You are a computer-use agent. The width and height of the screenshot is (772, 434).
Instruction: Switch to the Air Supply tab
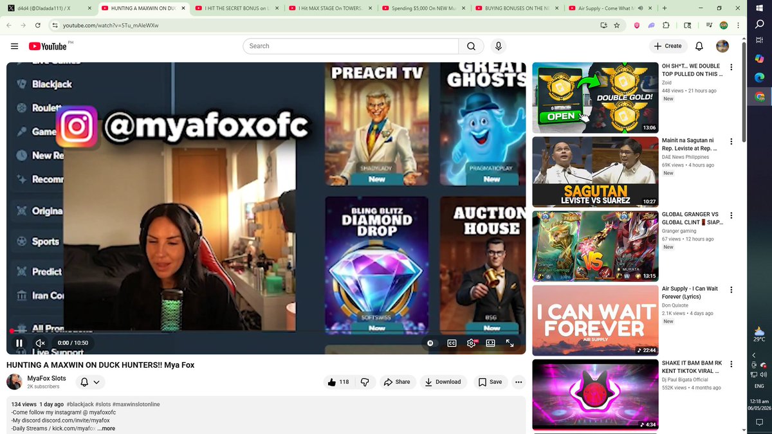pyautogui.click(x=609, y=8)
